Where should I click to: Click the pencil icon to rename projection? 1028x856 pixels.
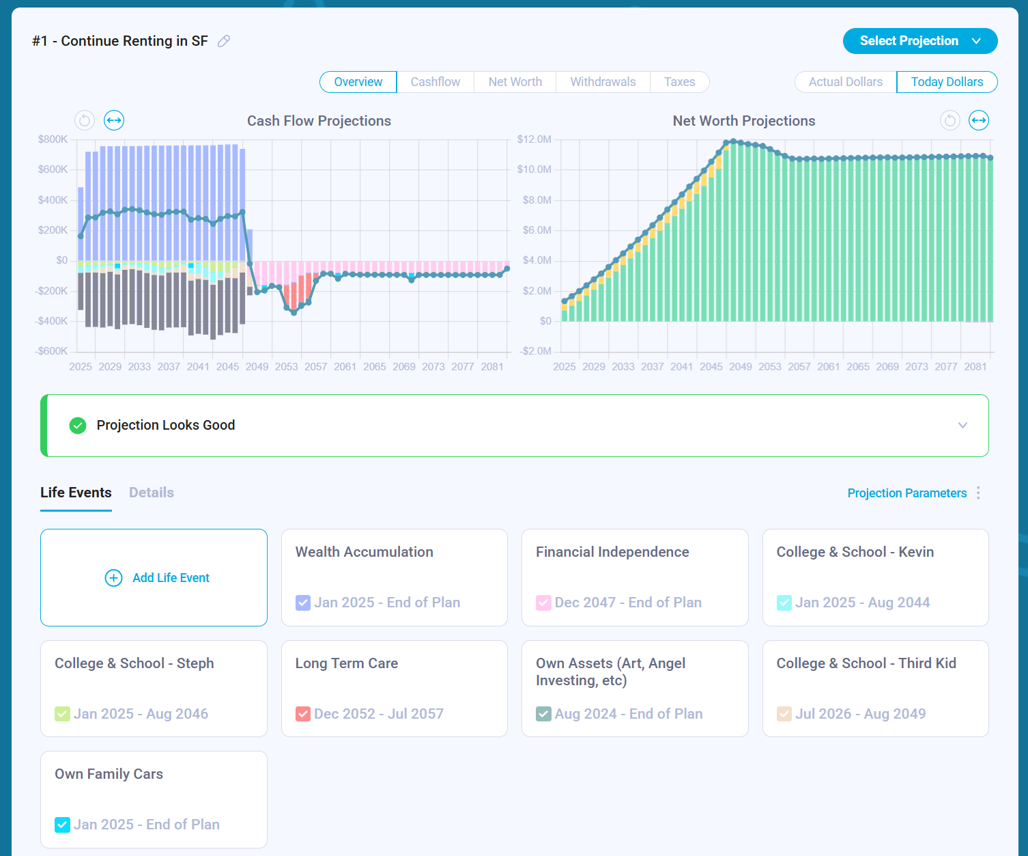coord(223,41)
